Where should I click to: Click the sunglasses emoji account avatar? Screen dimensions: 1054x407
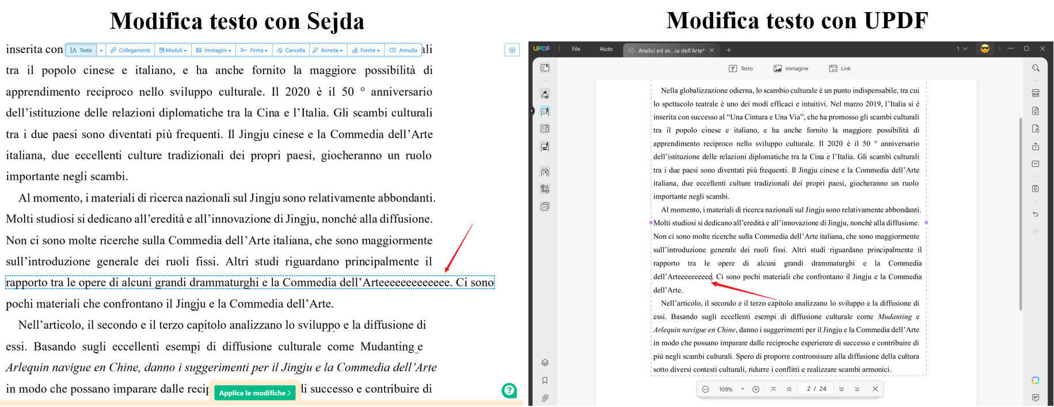click(x=985, y=49)
